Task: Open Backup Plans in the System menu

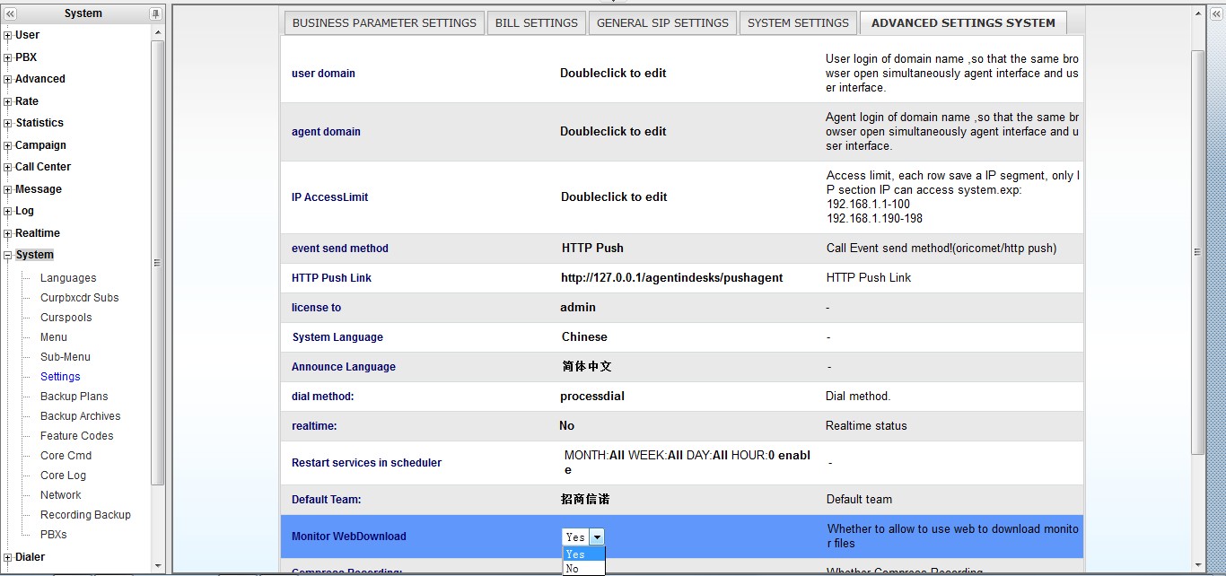Action: tap(74, 397)
